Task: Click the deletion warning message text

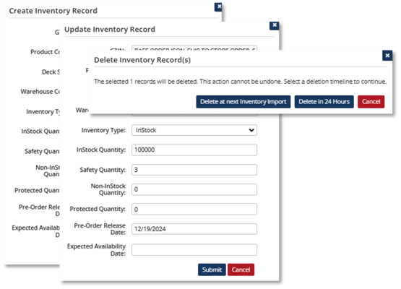Action: pyautogui.click(x=240, y=82)
